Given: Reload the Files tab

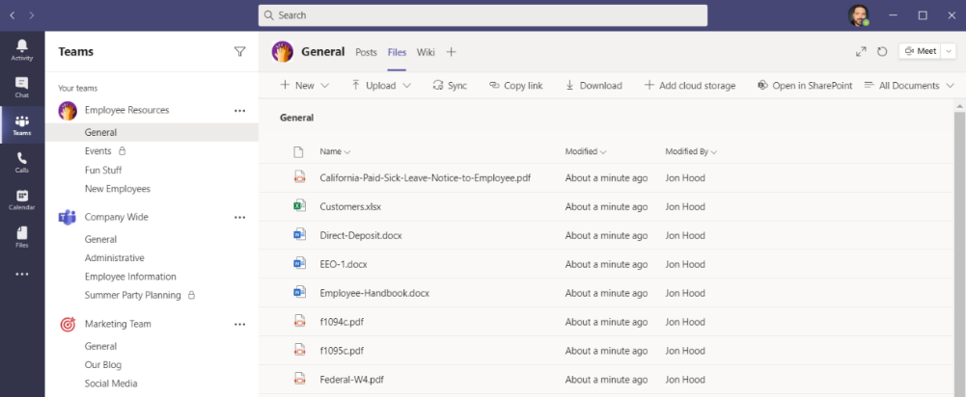Looking at the screenshot, I should 882,52.
